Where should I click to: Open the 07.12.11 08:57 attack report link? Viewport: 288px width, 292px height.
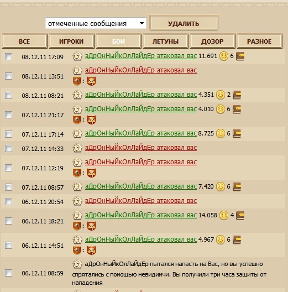[x=141, y=186]
